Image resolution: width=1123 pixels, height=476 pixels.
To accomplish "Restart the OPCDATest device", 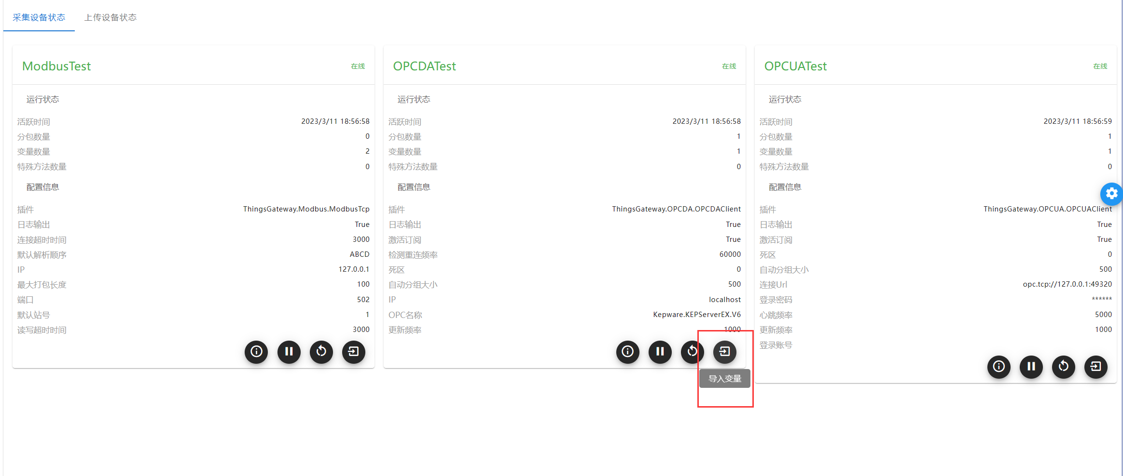I will 692,352.
